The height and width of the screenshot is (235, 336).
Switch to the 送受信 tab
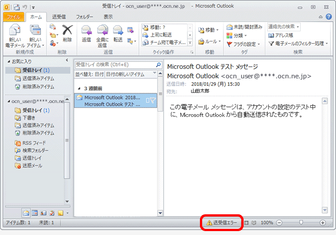pos(59,17)
